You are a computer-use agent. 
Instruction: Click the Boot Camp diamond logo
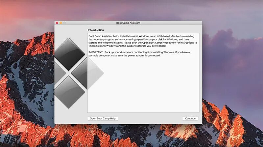pyautogui.click(x=79, y=73)
